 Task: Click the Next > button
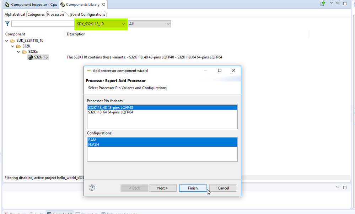coord(162,188)
